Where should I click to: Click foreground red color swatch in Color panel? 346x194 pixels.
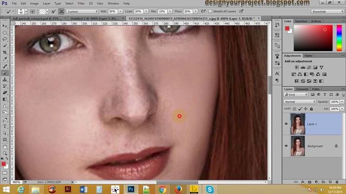(x=287, y=28)
